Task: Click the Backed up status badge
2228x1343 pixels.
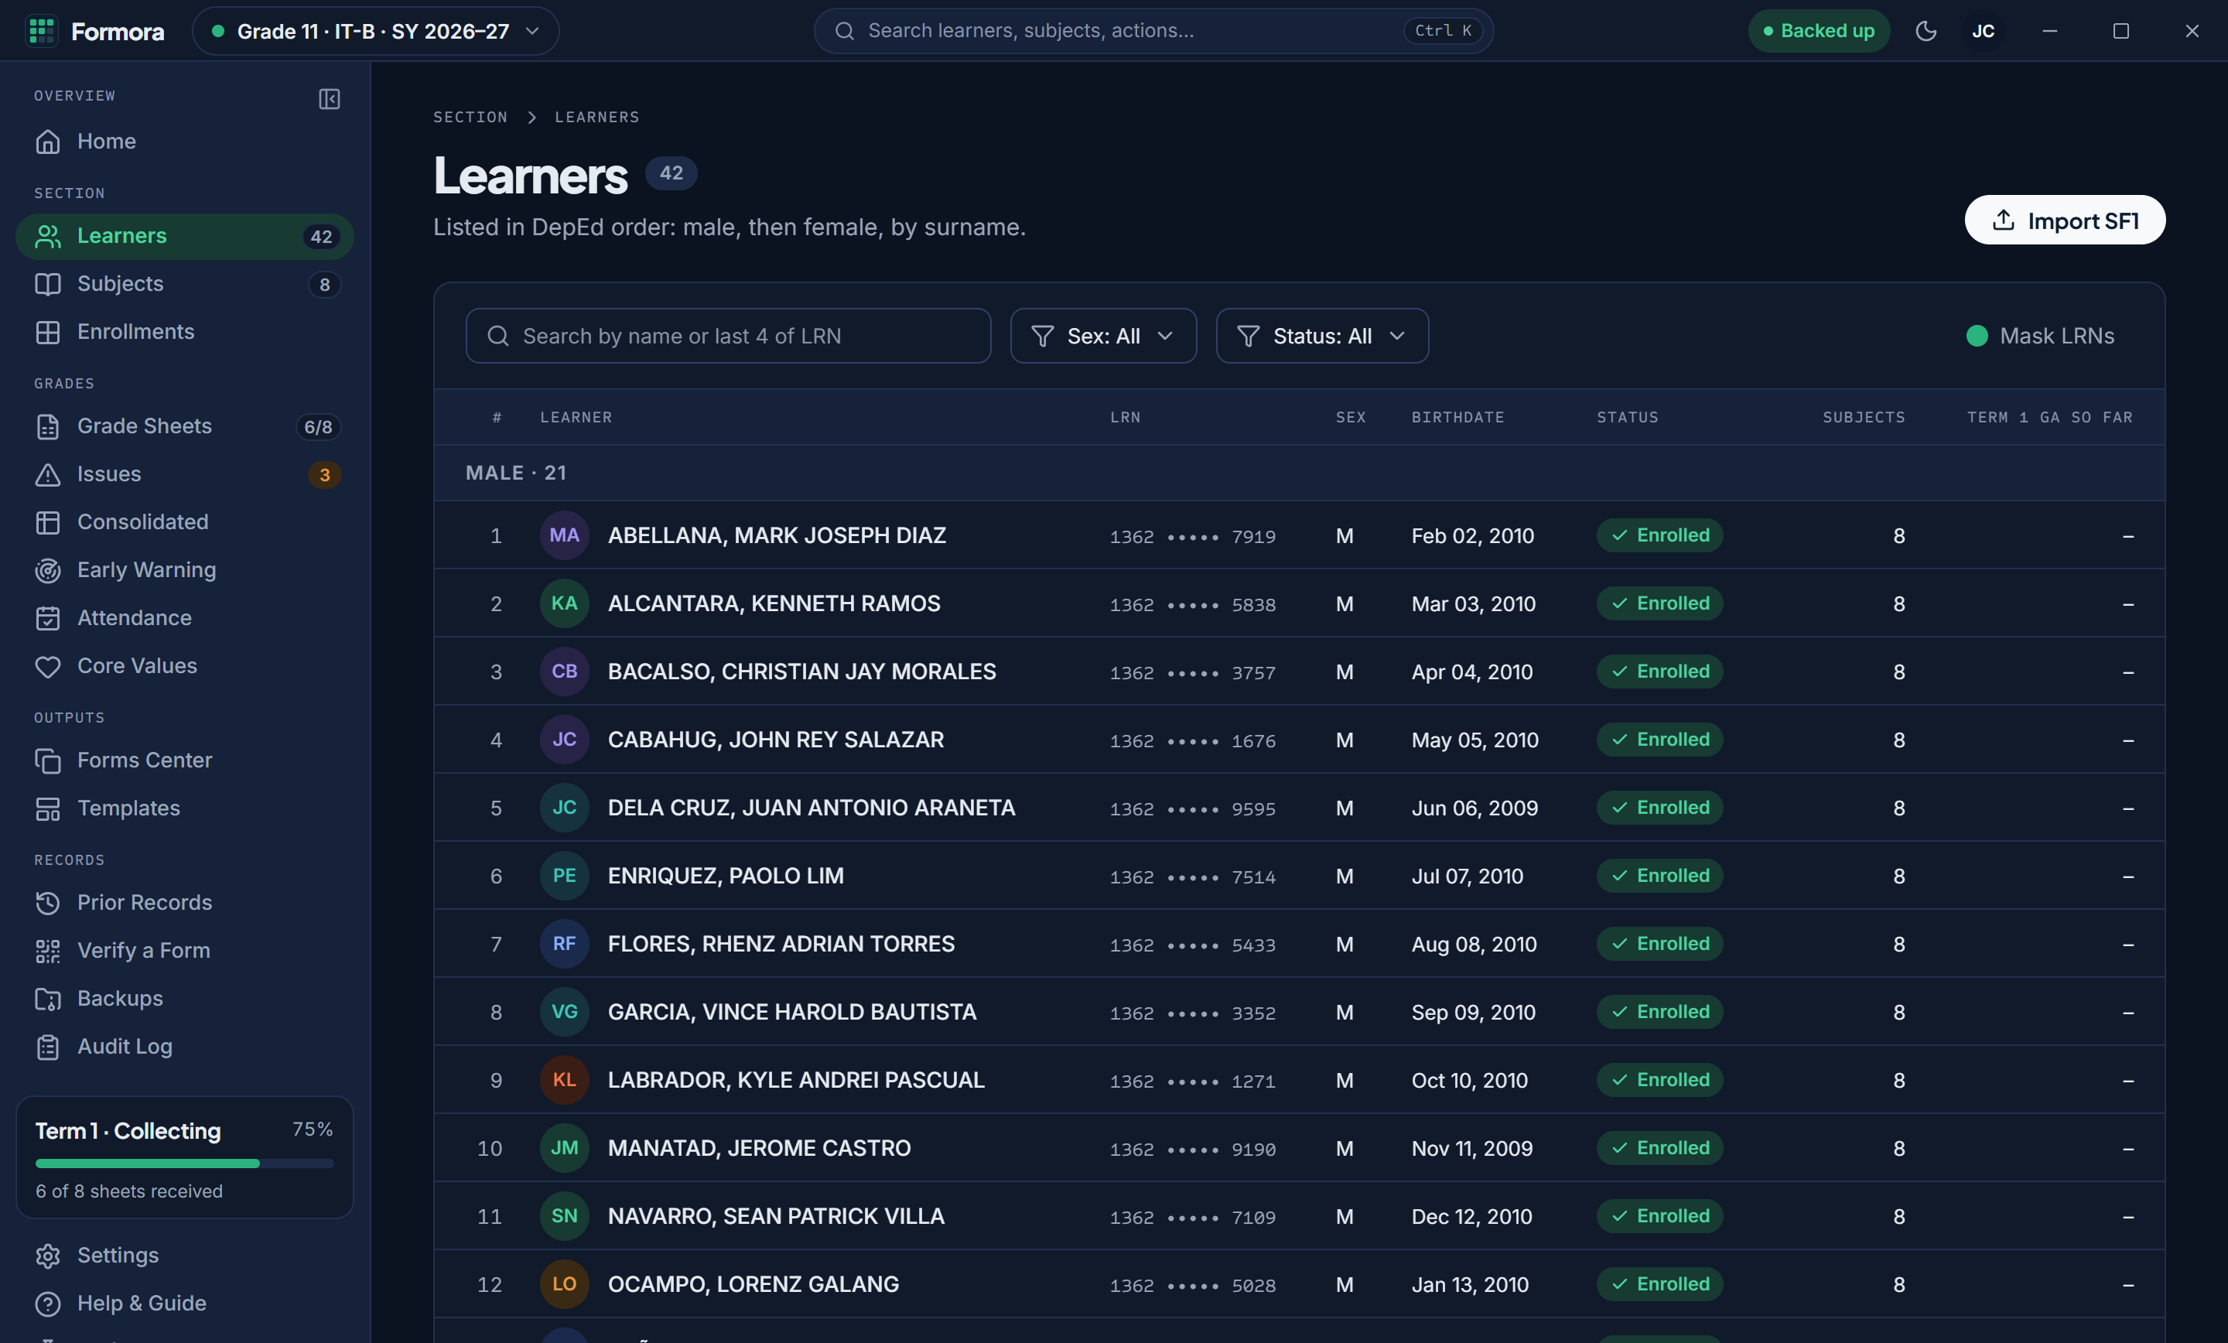Action: [1819, 31]
